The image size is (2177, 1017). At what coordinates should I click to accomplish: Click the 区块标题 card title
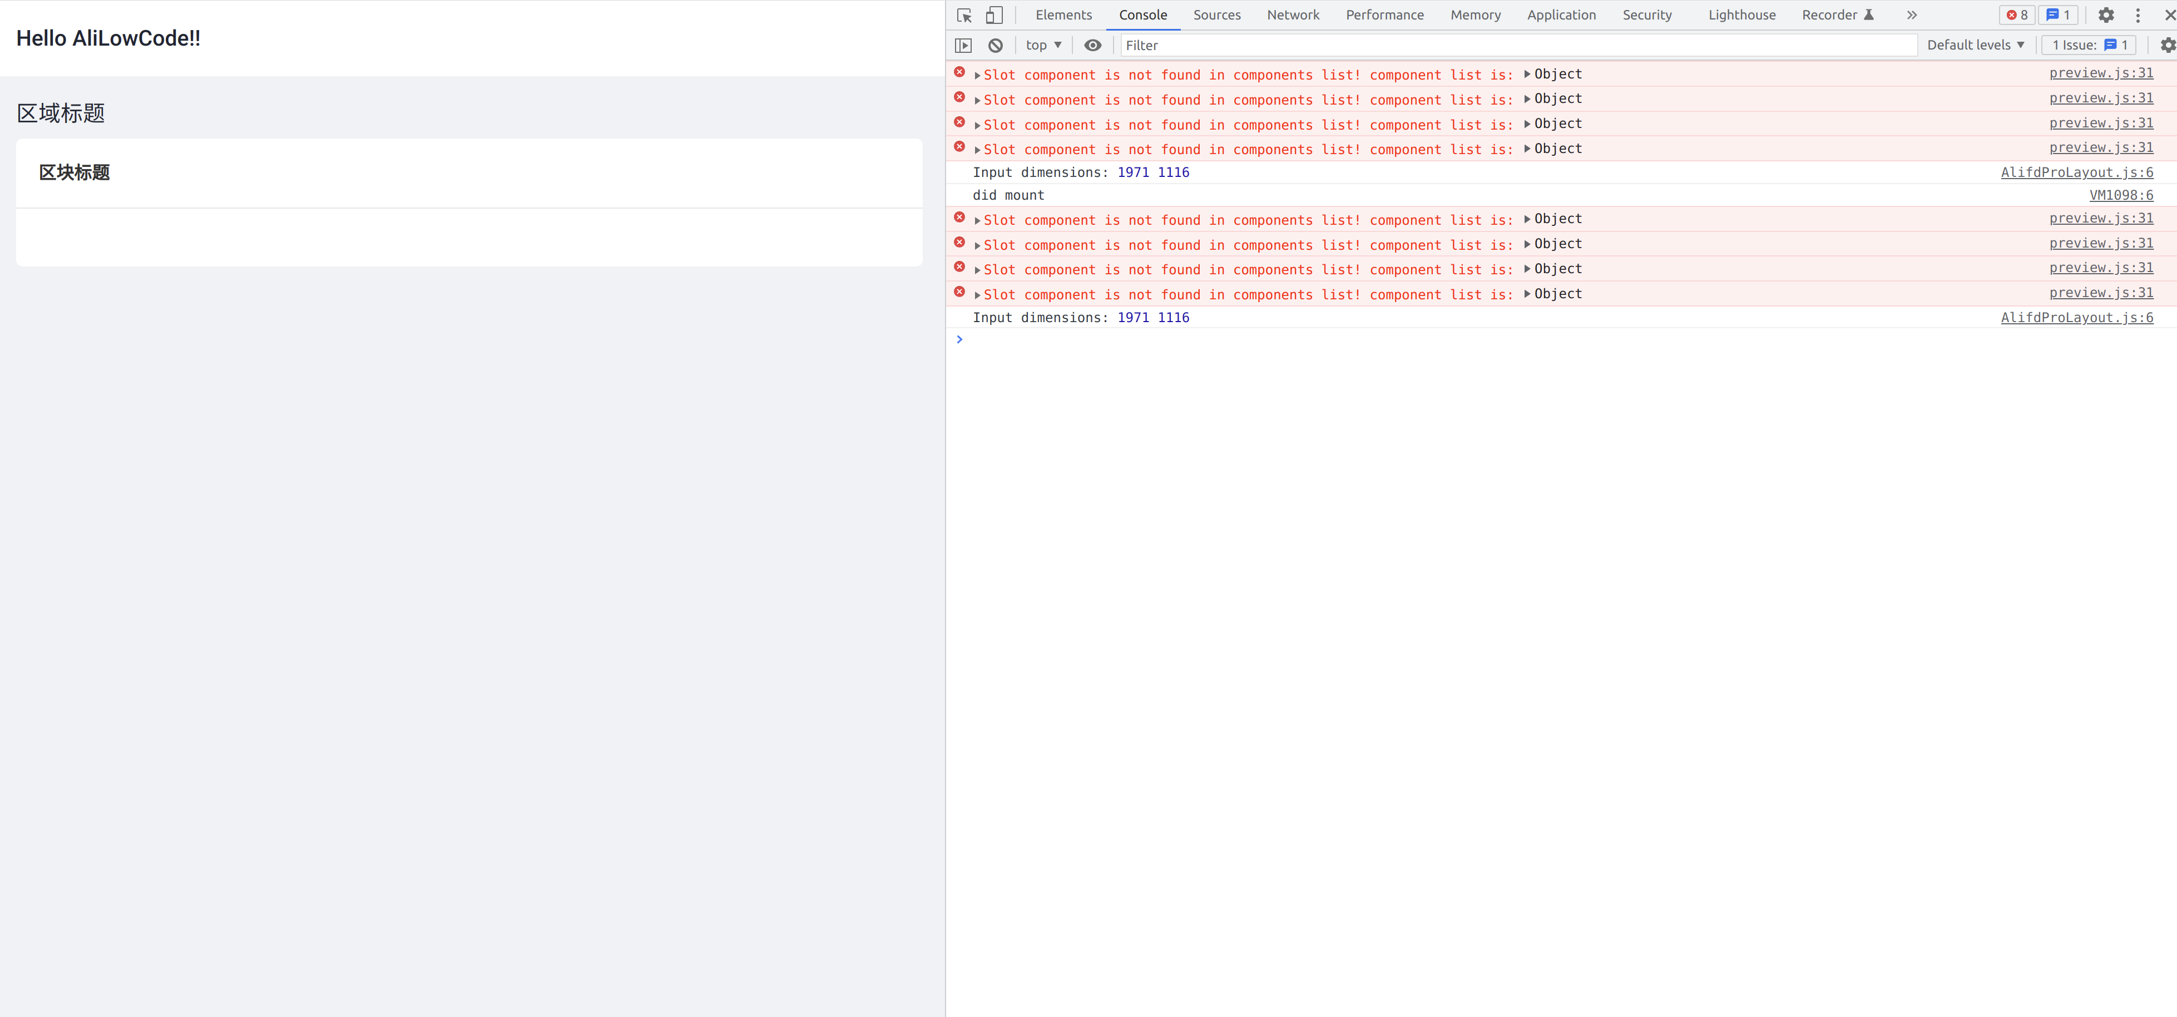75,172
